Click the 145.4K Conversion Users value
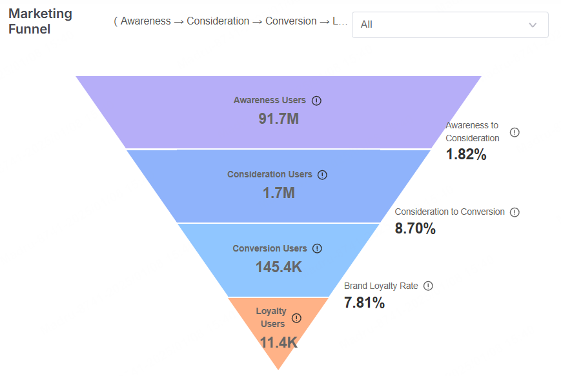Viewport: 561px width, 376px height. (278, 266)
